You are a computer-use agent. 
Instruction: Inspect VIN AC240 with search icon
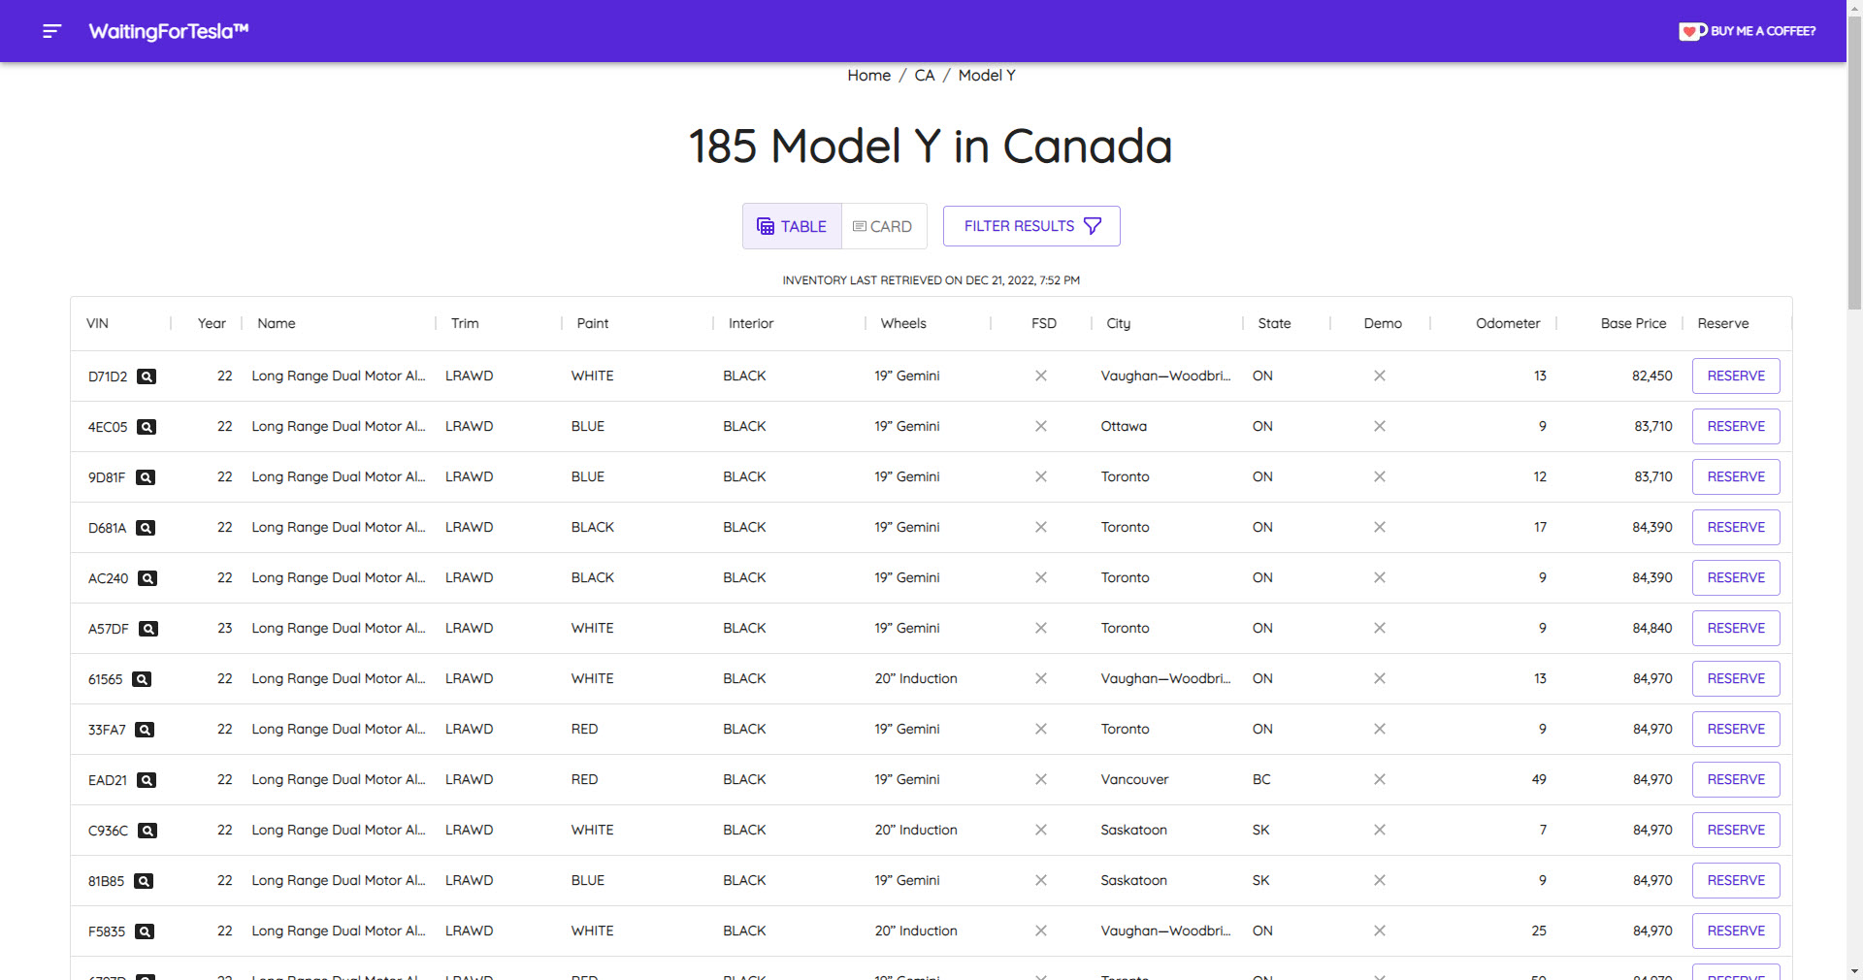click(x=147, y=578)
